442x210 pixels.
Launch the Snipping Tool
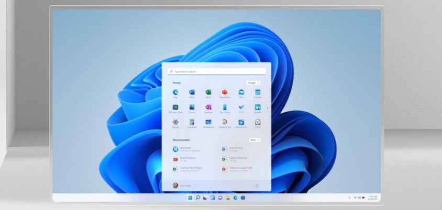click(x=225, y=122)
